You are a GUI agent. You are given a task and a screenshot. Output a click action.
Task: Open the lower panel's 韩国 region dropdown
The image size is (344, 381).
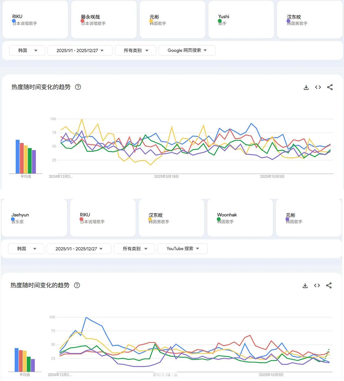(26, 249)
